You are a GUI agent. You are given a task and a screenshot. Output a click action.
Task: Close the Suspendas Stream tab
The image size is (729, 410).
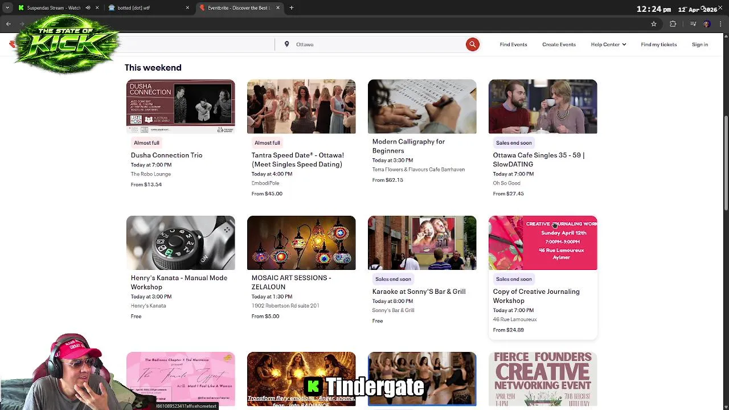click(97, 8)
